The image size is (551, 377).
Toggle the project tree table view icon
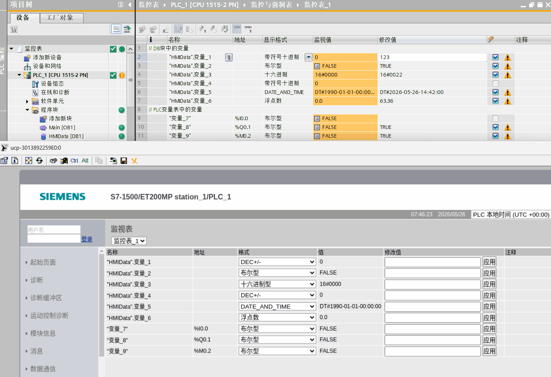[x=116, y=29]
